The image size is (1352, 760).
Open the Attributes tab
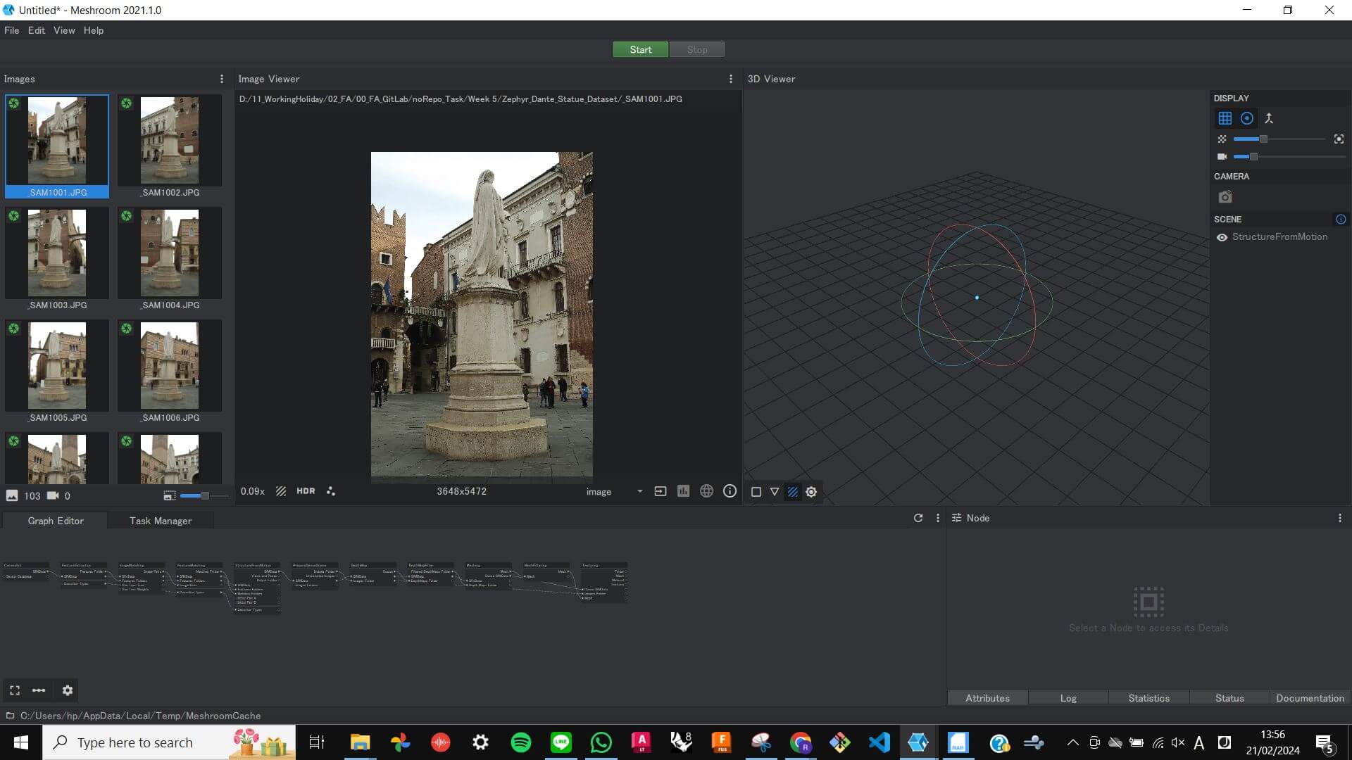(987, 698)
